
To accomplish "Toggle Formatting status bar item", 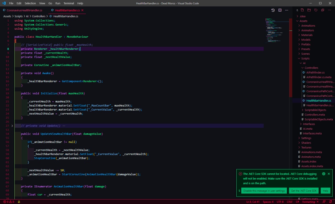I will click(310, 202).
